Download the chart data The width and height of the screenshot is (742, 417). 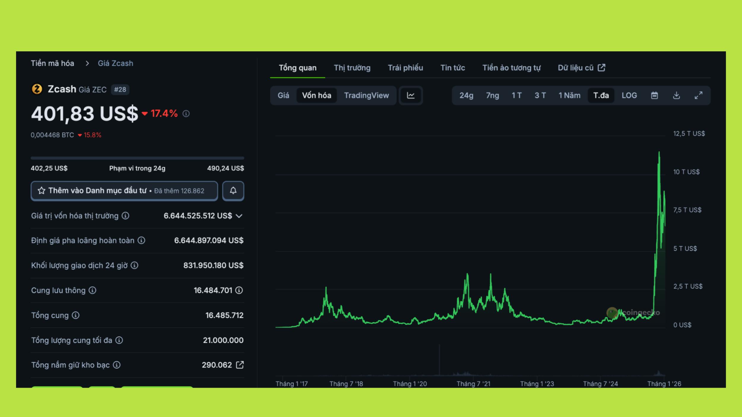point(676,96)
